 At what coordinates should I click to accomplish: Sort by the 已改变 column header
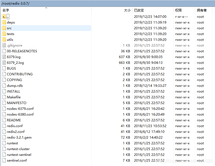[x=139, y=10]
